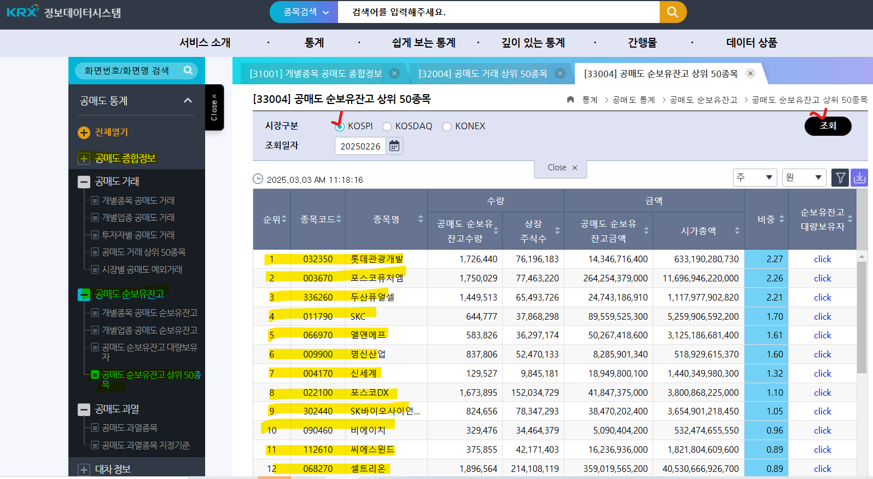Click the click link for SKC row
Screen dimensions: 873x479
[822, 316]
